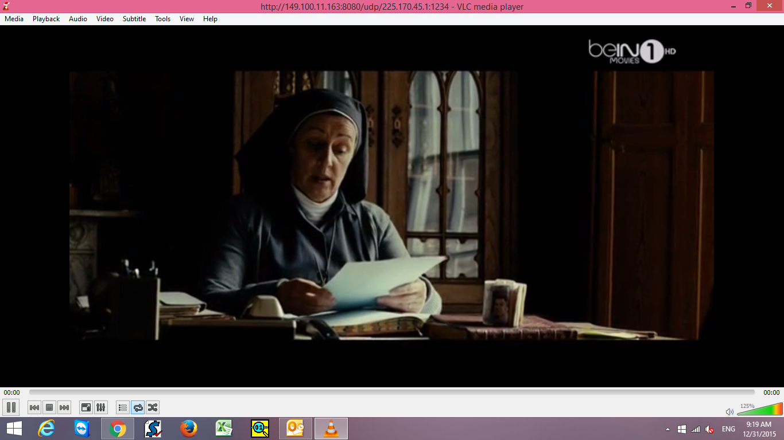The height and width of the screenshot is (440, 784).
Task: Toggle random shuffle playback
Action: tap(153, 407)
